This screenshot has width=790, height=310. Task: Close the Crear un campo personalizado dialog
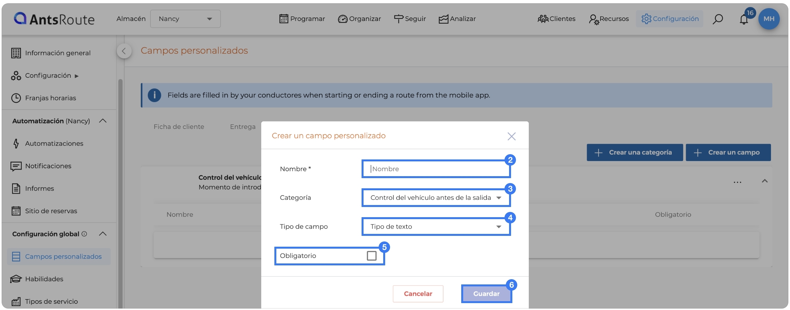[x=511, y=136]
